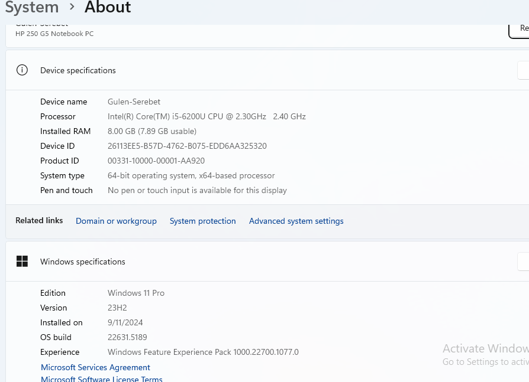Open the Microsoft Software License Terms link
Viewport: 529px width, 382px height.
[x=101, y=378]
